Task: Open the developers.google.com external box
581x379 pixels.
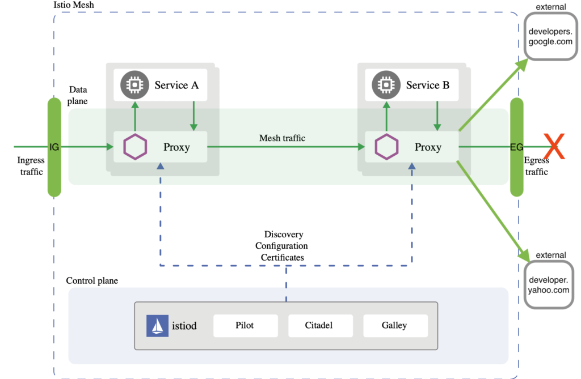Action: point(550,37)
